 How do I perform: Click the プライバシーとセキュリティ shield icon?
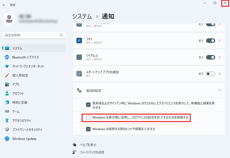[x=7, y=129]
